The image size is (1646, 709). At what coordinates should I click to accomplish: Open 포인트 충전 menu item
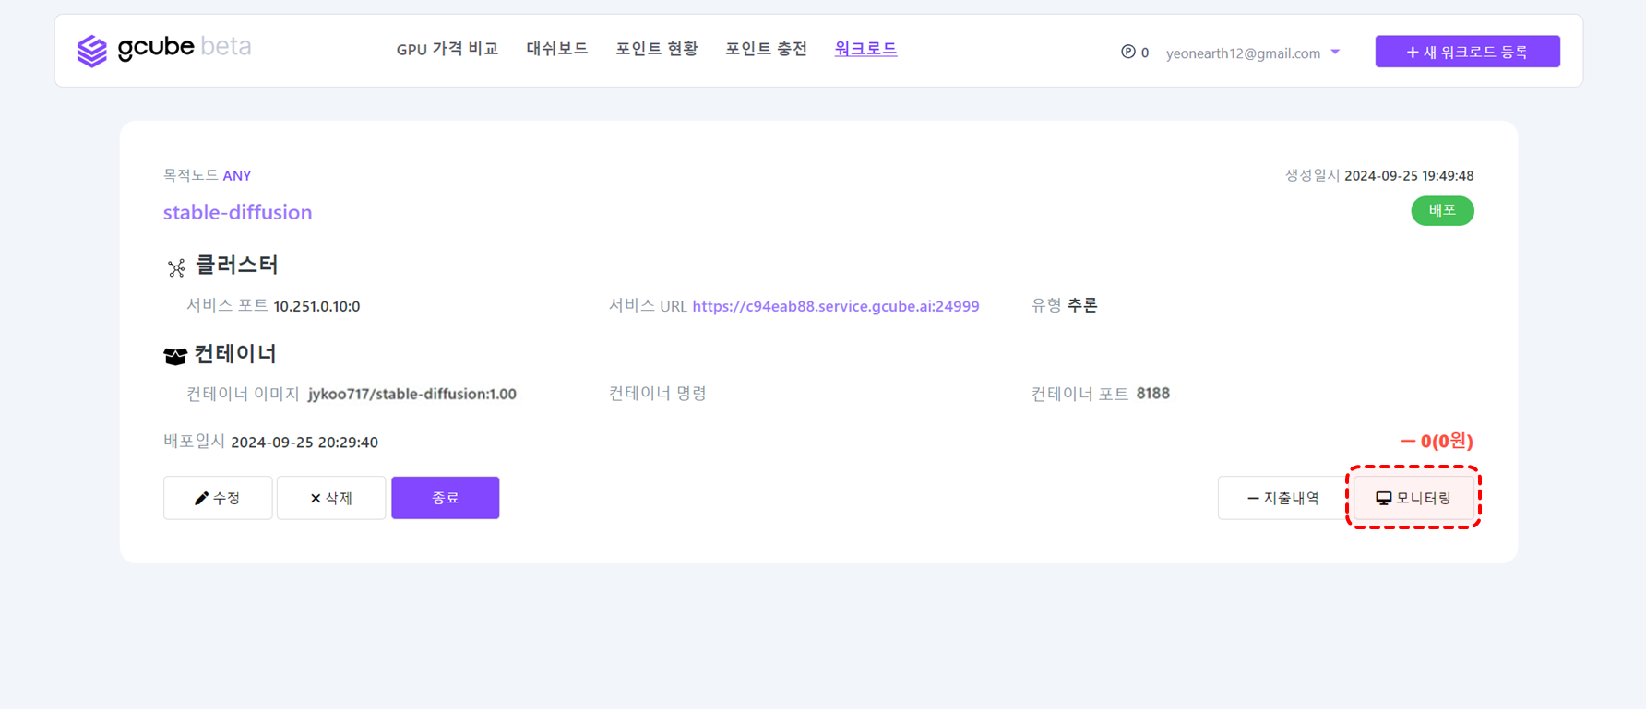click(x=766, y=49)
